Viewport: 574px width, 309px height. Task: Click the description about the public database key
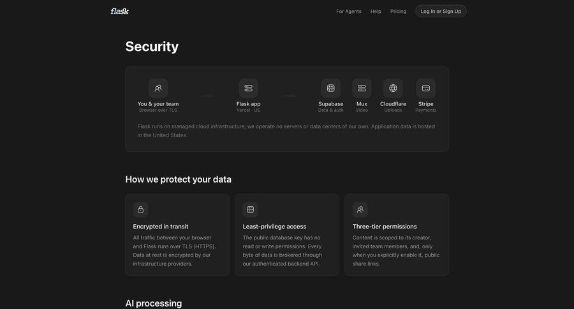283,251
